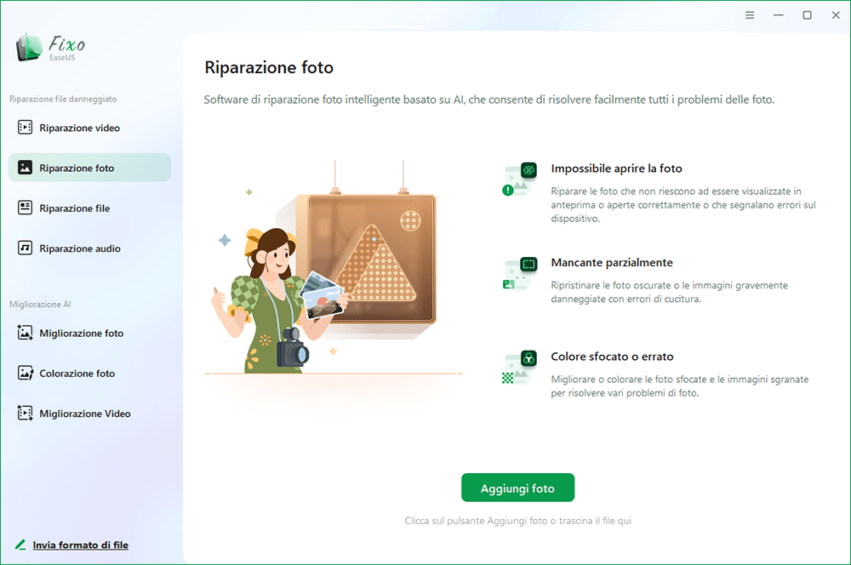The height and width of the screenshot is (565, 851).
Task: Switch to Migliorazione Video
Action: coord(89,413)
